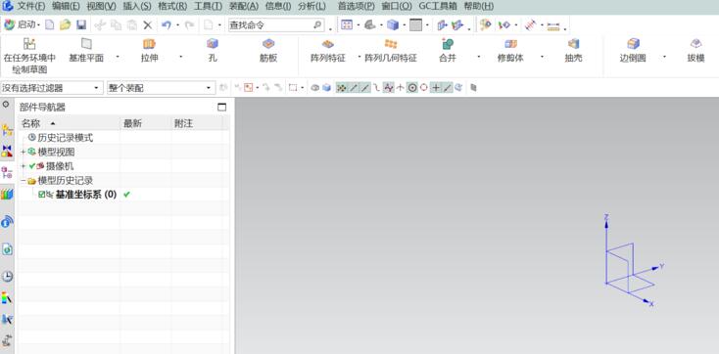The height and width of the screenshot is (354, 719).
Task: Open the 合并 dropdown arrow
Action: (x=479, y=57)
